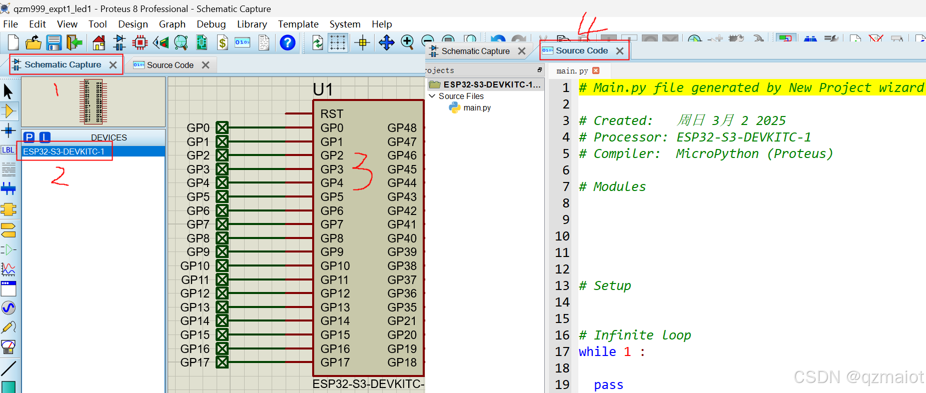Toggle the false origin crosshair icon
Screen dimensions: 926x393
362,42
